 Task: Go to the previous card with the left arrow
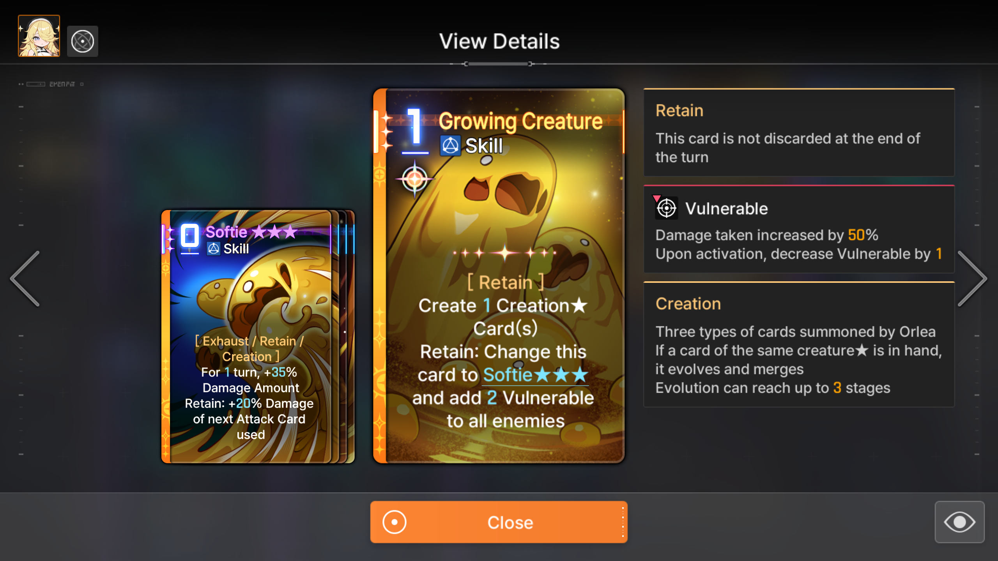tap(26, 279)
